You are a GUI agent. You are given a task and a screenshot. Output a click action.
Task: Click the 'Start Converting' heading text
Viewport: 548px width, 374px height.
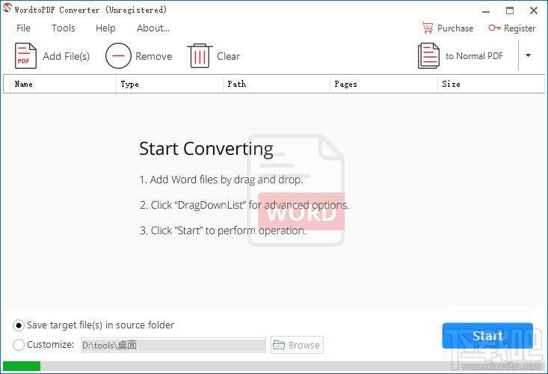(x=206, y=149)
